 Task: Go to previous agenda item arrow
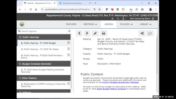(x=79, y=33)
